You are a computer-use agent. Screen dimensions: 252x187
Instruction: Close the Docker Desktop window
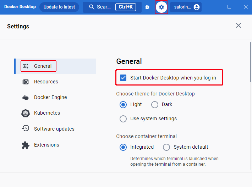246,7
